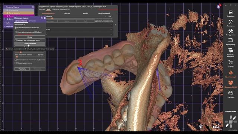Check 'Показать расстояние' checkbox
This screenshot has height=134, width=238.
tap(16, 63)
